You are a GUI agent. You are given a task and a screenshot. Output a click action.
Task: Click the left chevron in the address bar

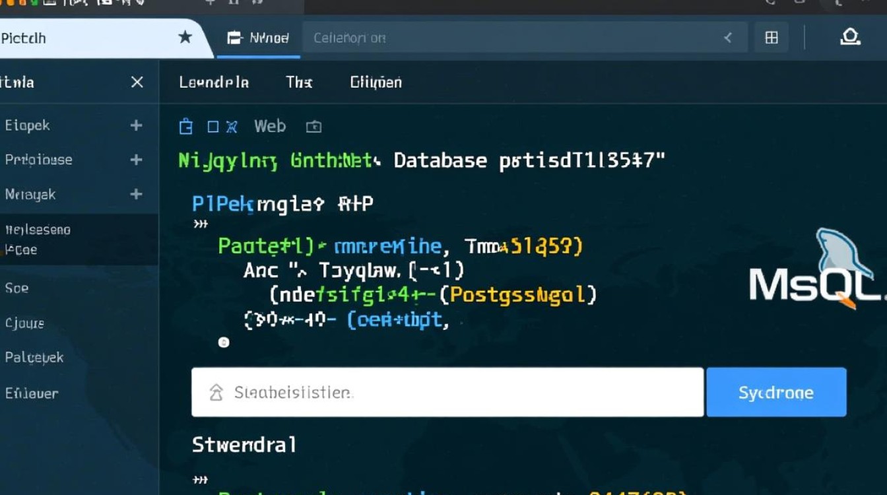click(728, 38)
